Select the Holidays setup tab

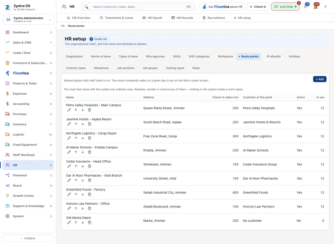(x=294, y=56)
